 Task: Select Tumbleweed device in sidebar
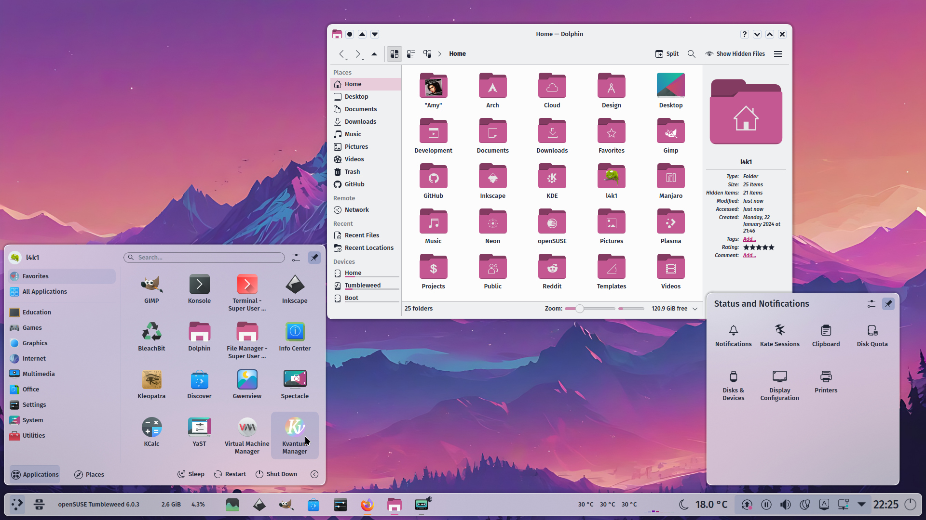[x=366, y=286]
